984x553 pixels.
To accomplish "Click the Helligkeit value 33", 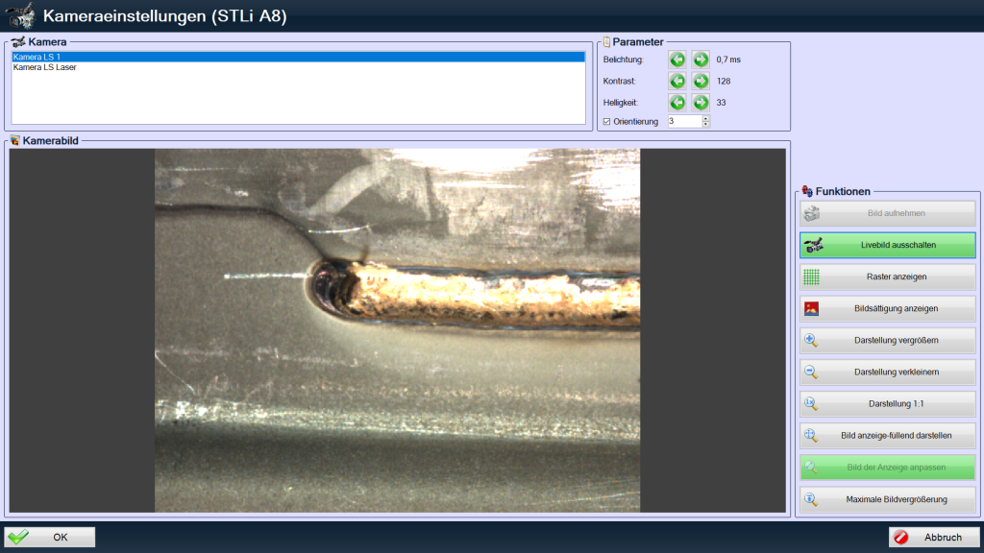I will coord(721,102).
